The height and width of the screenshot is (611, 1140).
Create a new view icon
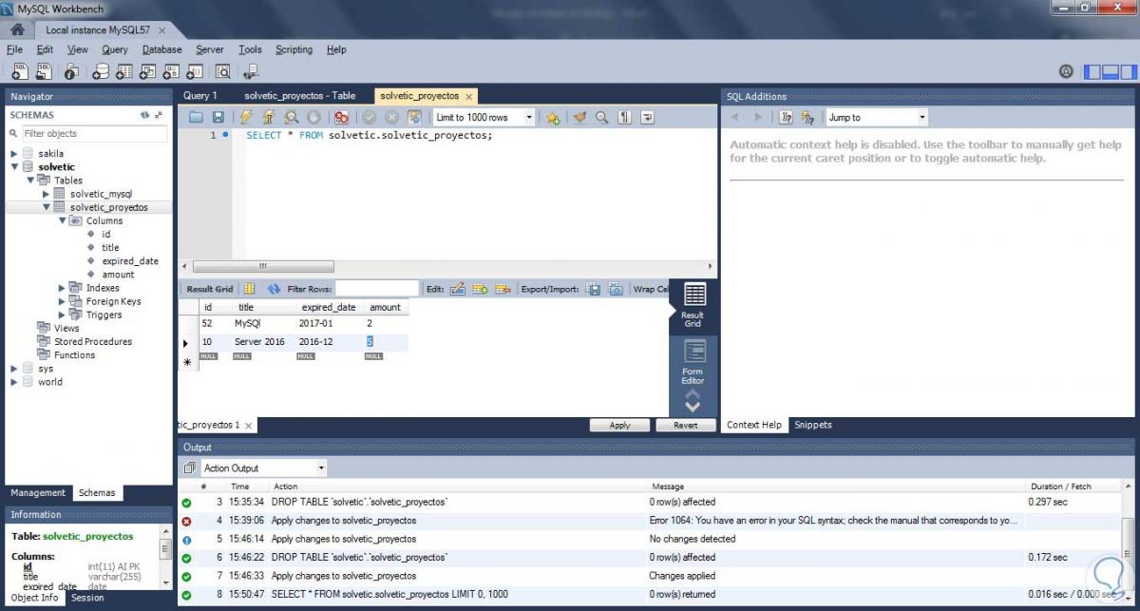(148, 71)
